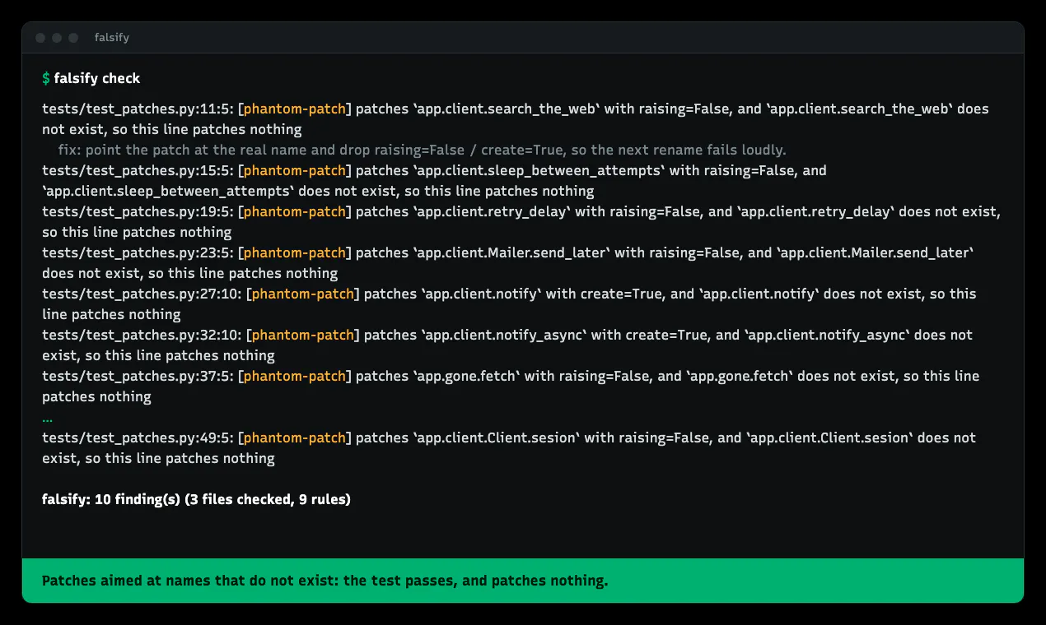The height and width of the screenshot is (625, 1046).
Task: Open file link tests/test_patches.py:11:5
Action: pyautogui.click(x=137, y=109)
